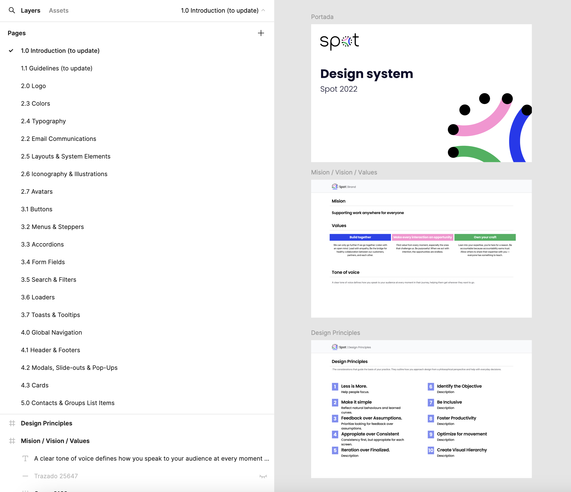This screenshot has height=492, width=571.
Task: Open 3.5 Search & Filters page
Action: click(x=48, y=280)
